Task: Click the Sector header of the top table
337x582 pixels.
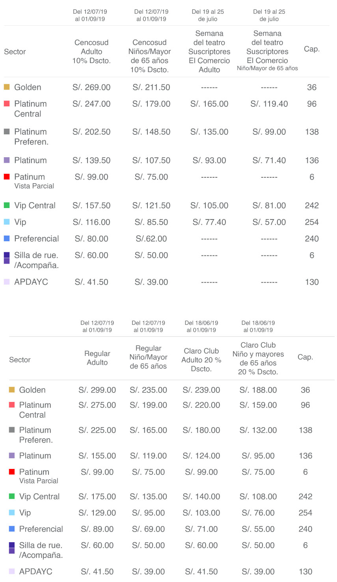Action: (15, 52)
